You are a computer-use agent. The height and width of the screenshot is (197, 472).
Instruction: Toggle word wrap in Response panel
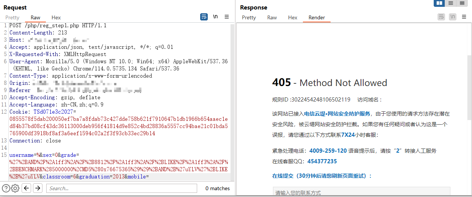click(441, 17)
